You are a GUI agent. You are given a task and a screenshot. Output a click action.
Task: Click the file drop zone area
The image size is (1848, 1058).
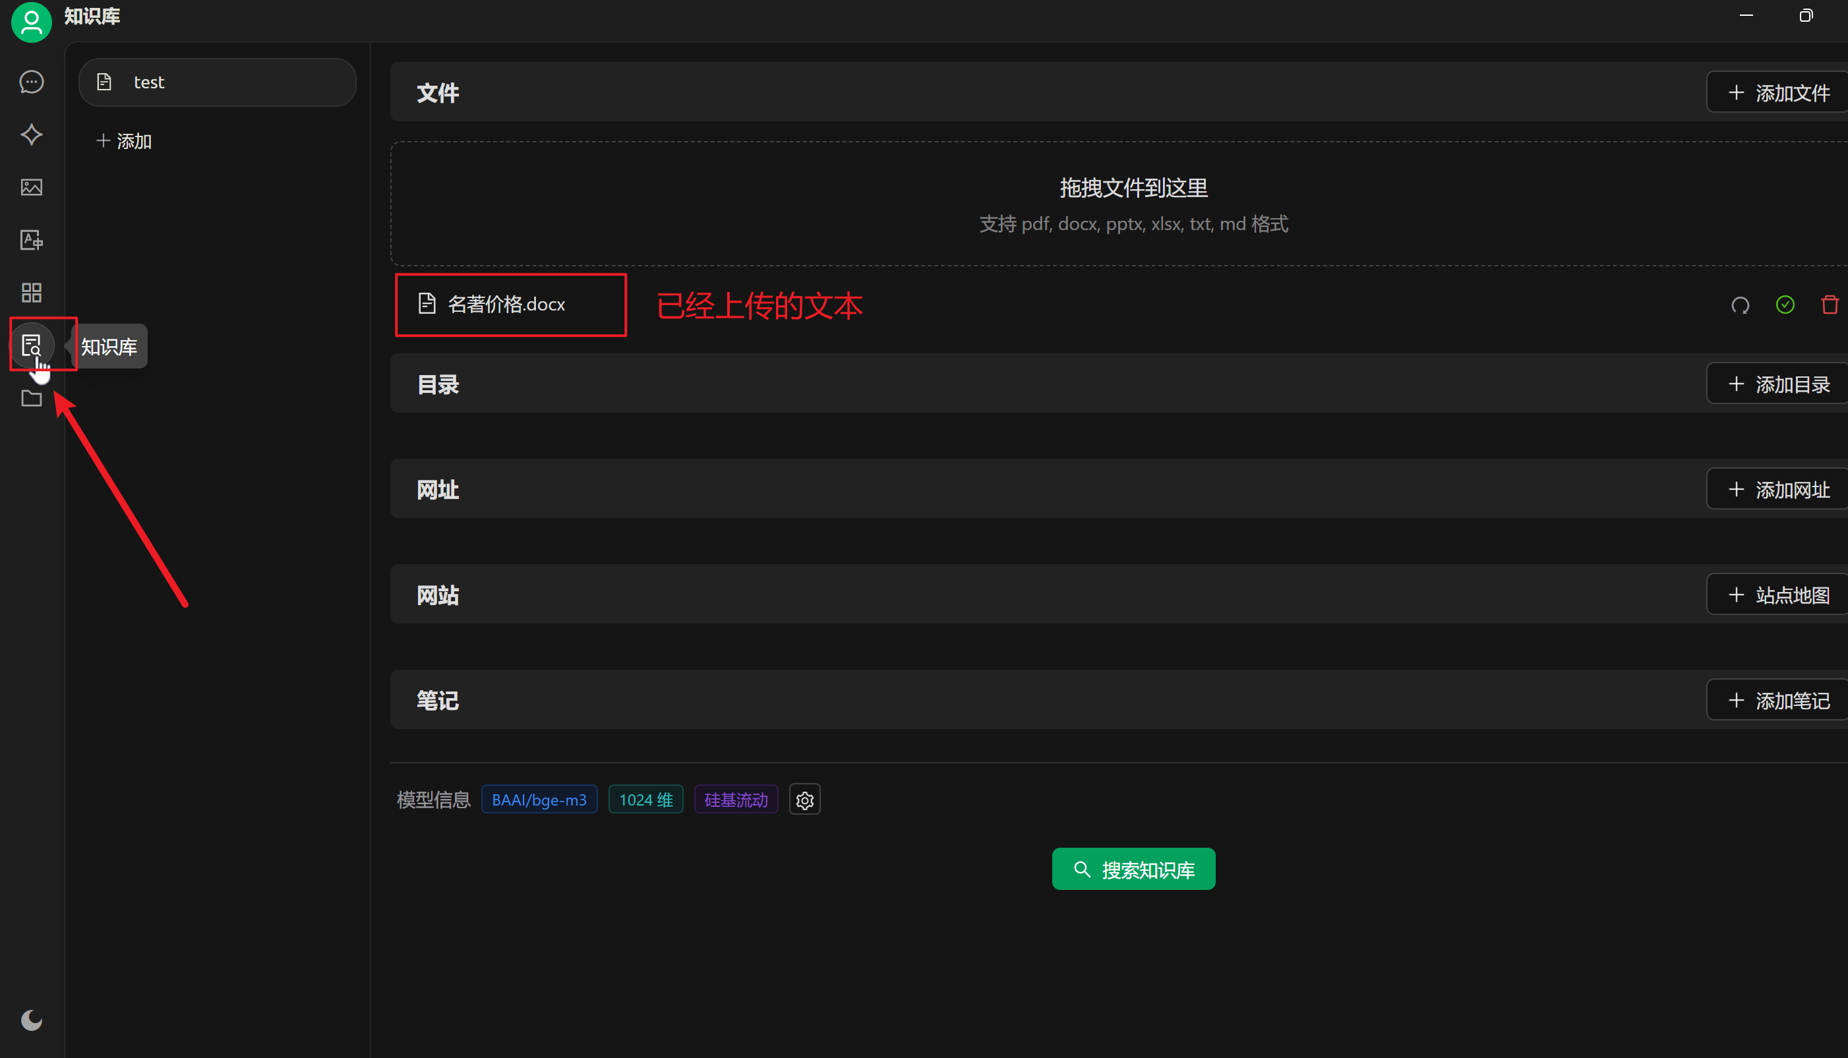coord(1119,204)
